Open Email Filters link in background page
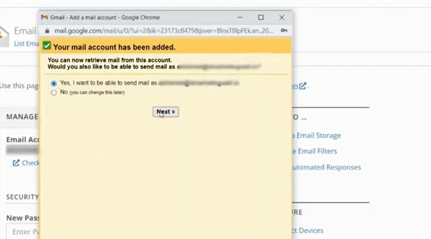Viewport: 431px width, 239px height. [x=314, y=151]
